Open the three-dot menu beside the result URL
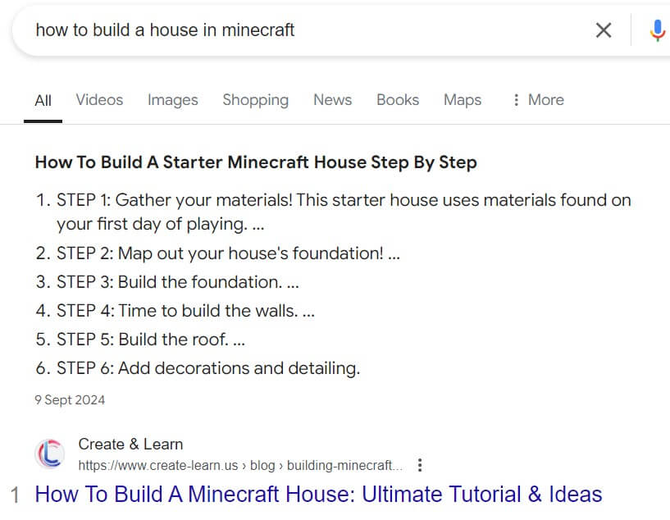 [x=419, y=464]
